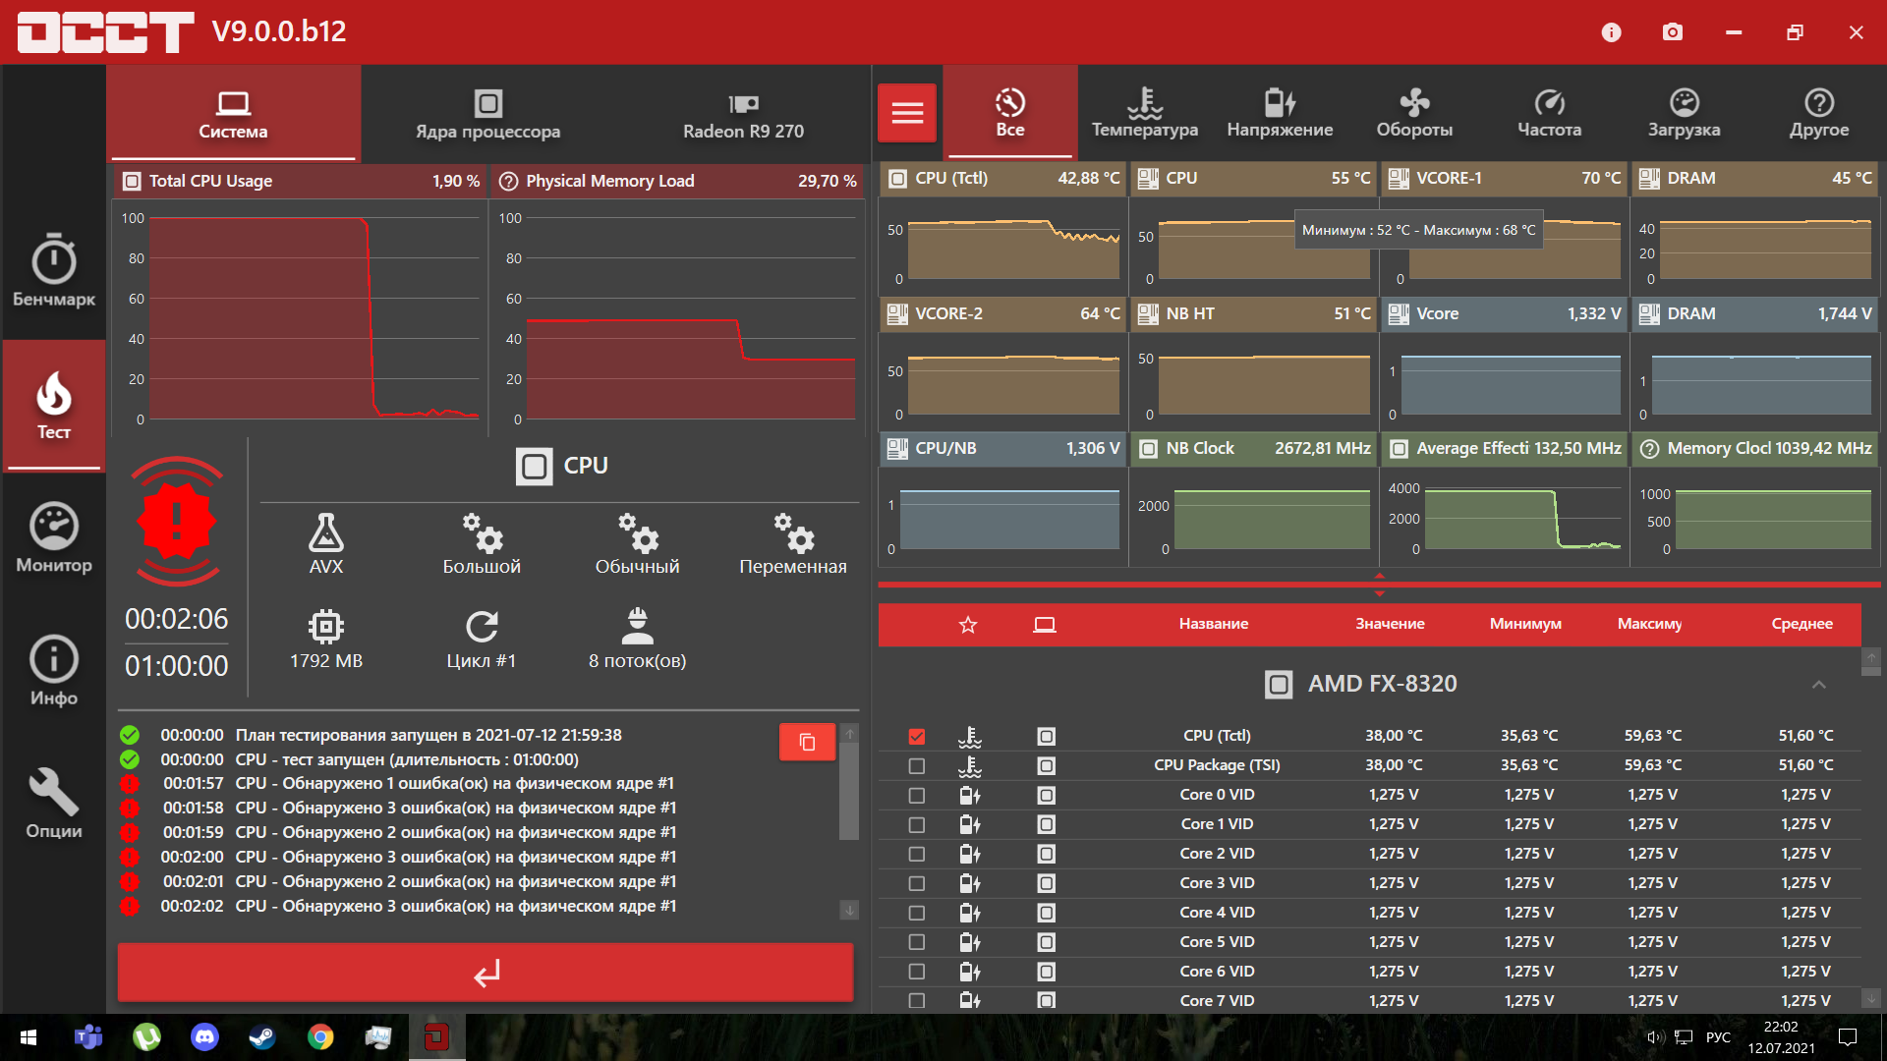
Task: Enable the Core 0 VID checkbox
Action: point(917,795)
